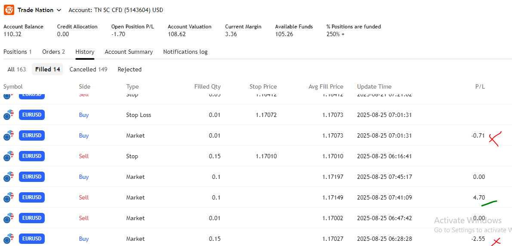The height and width of the screenshot is (246, 512).
Task: Filter history by Cancelled 149
Action: (88, 69)
